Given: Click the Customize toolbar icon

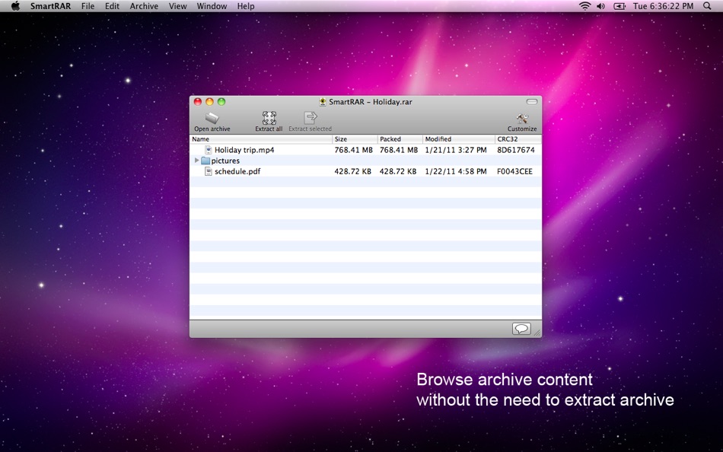Looking at the screenshot, I should (x=522, y=118).
